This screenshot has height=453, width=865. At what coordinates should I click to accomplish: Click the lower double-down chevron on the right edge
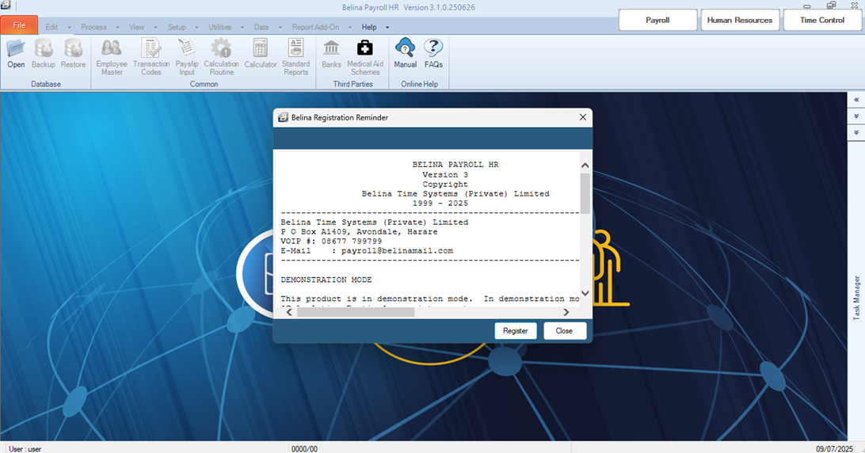(856, 133)
